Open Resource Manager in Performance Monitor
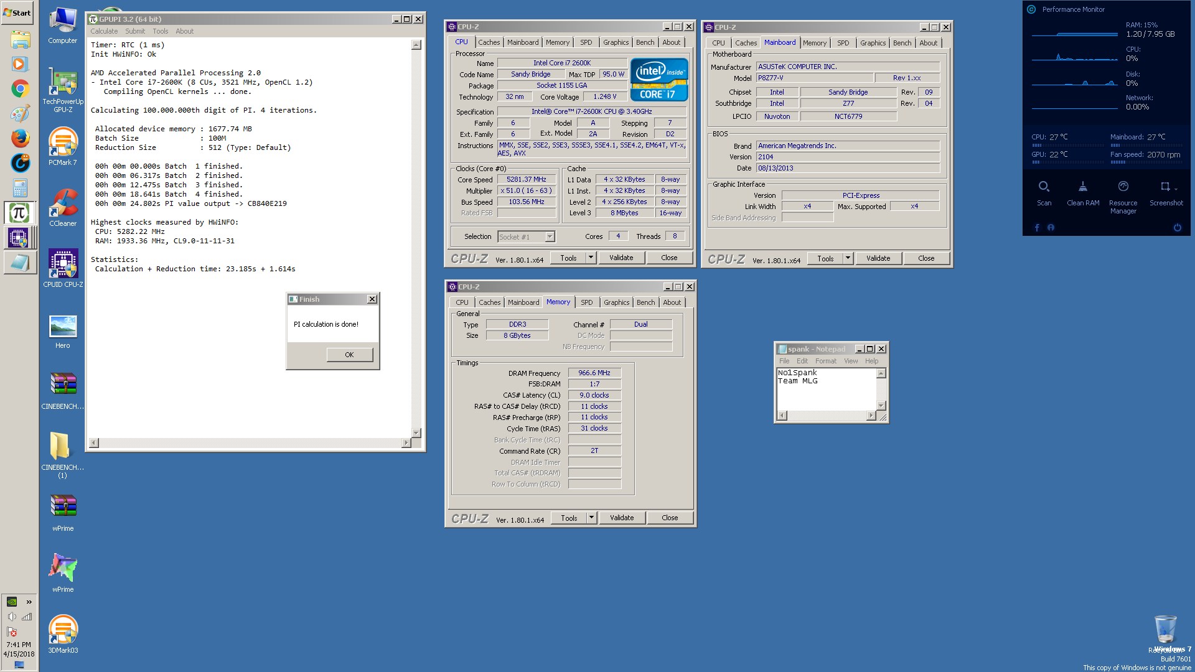The width and height of the screenshot is (1195, 672). coord(1123,197)
